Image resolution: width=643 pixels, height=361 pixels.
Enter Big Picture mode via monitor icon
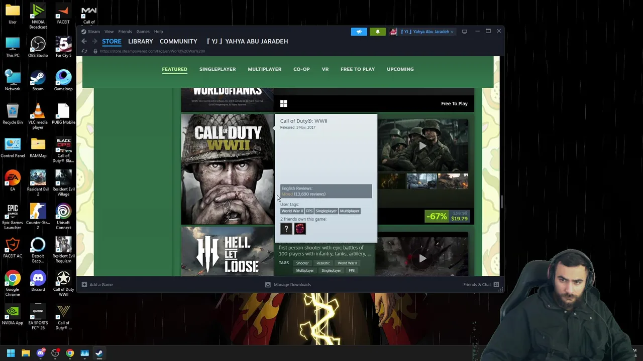(464, 32)
